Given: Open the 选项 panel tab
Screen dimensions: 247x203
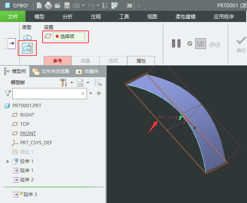Looking at the screenshot, I should (113, 61).
